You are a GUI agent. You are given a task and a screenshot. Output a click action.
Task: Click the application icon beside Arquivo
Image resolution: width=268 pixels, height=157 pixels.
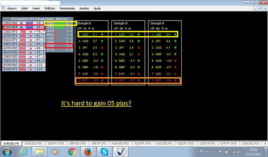click(3, 8)
